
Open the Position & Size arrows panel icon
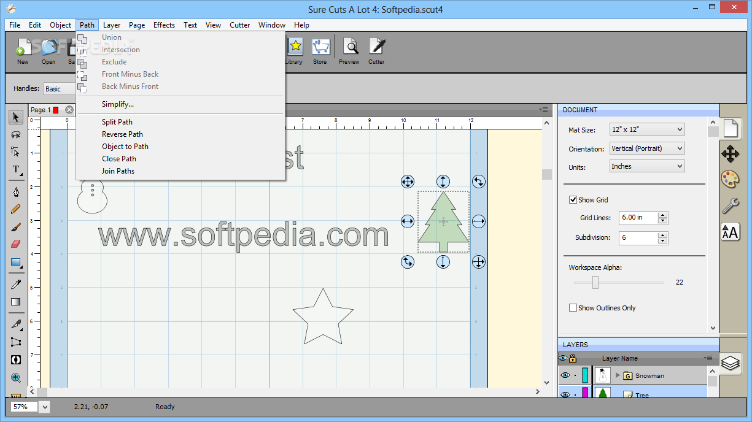coord(730,153)
